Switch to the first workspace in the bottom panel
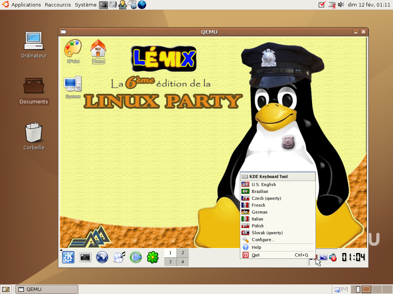The height and width of the screenshot is (294, 393). pos(357,289)
